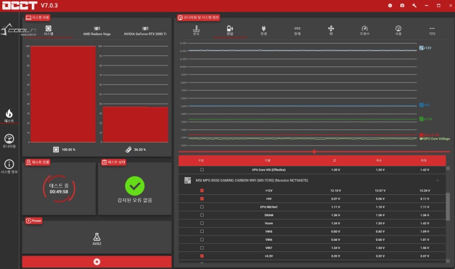This screenshot has height=269, width=455.
Task: Click the motherboard icon beside MSI MPG B550
Action: [x=187, y=181]
